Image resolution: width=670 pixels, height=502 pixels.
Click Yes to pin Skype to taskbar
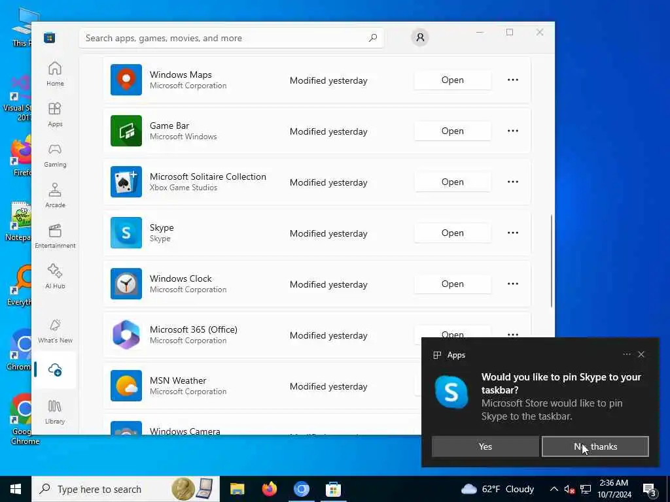[x=485, y=446]
